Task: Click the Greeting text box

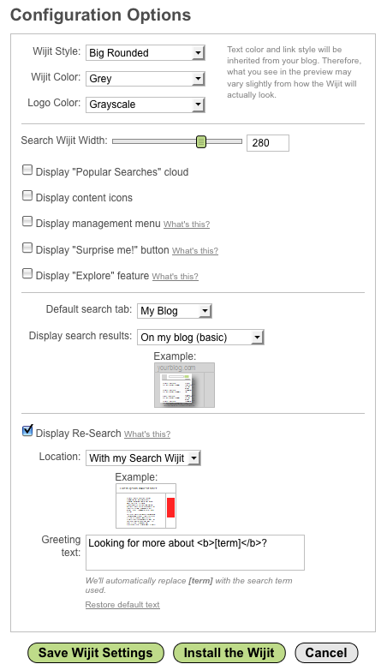Action: coord(195,553)
